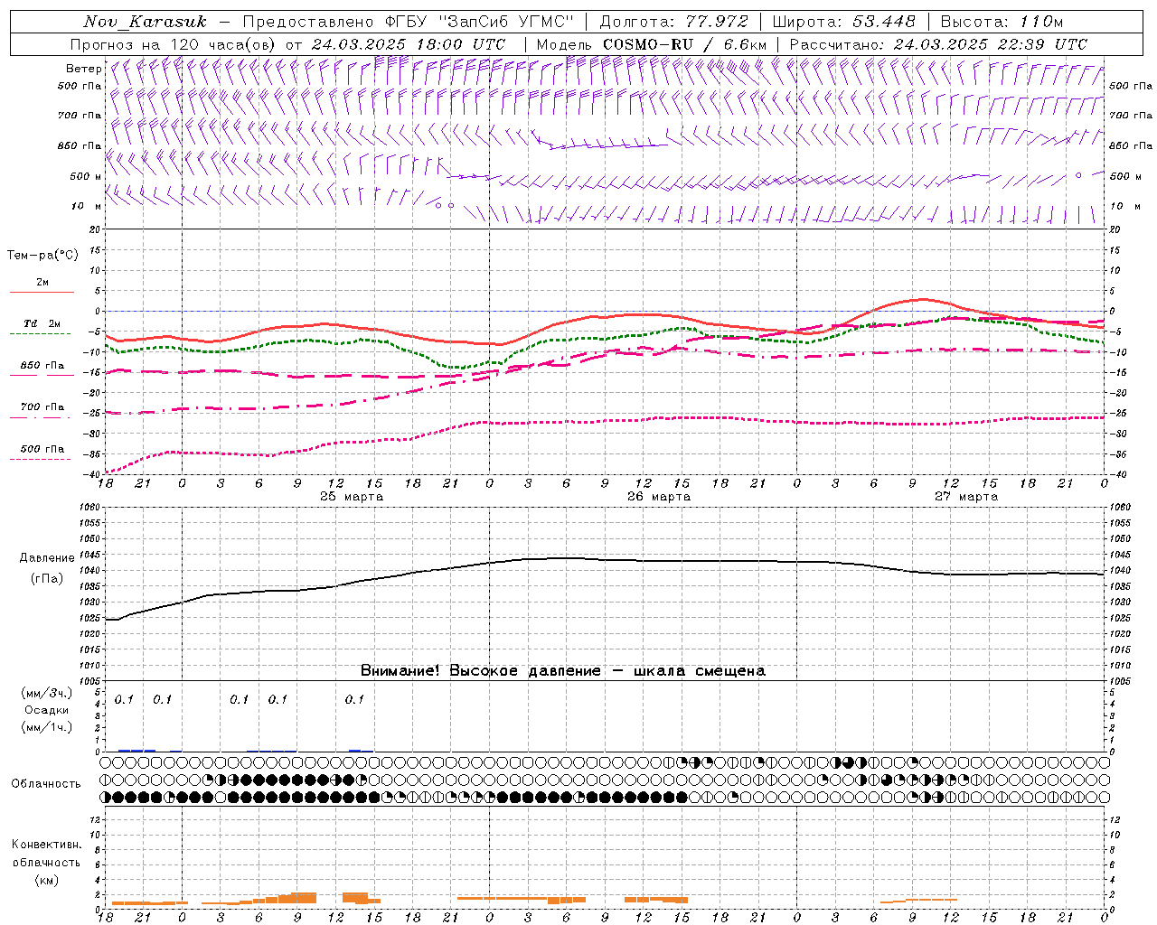Click the Широта: 53.448 value
Image resolution: width=1157 pixels, height=925 pixels.
(843, 22)
